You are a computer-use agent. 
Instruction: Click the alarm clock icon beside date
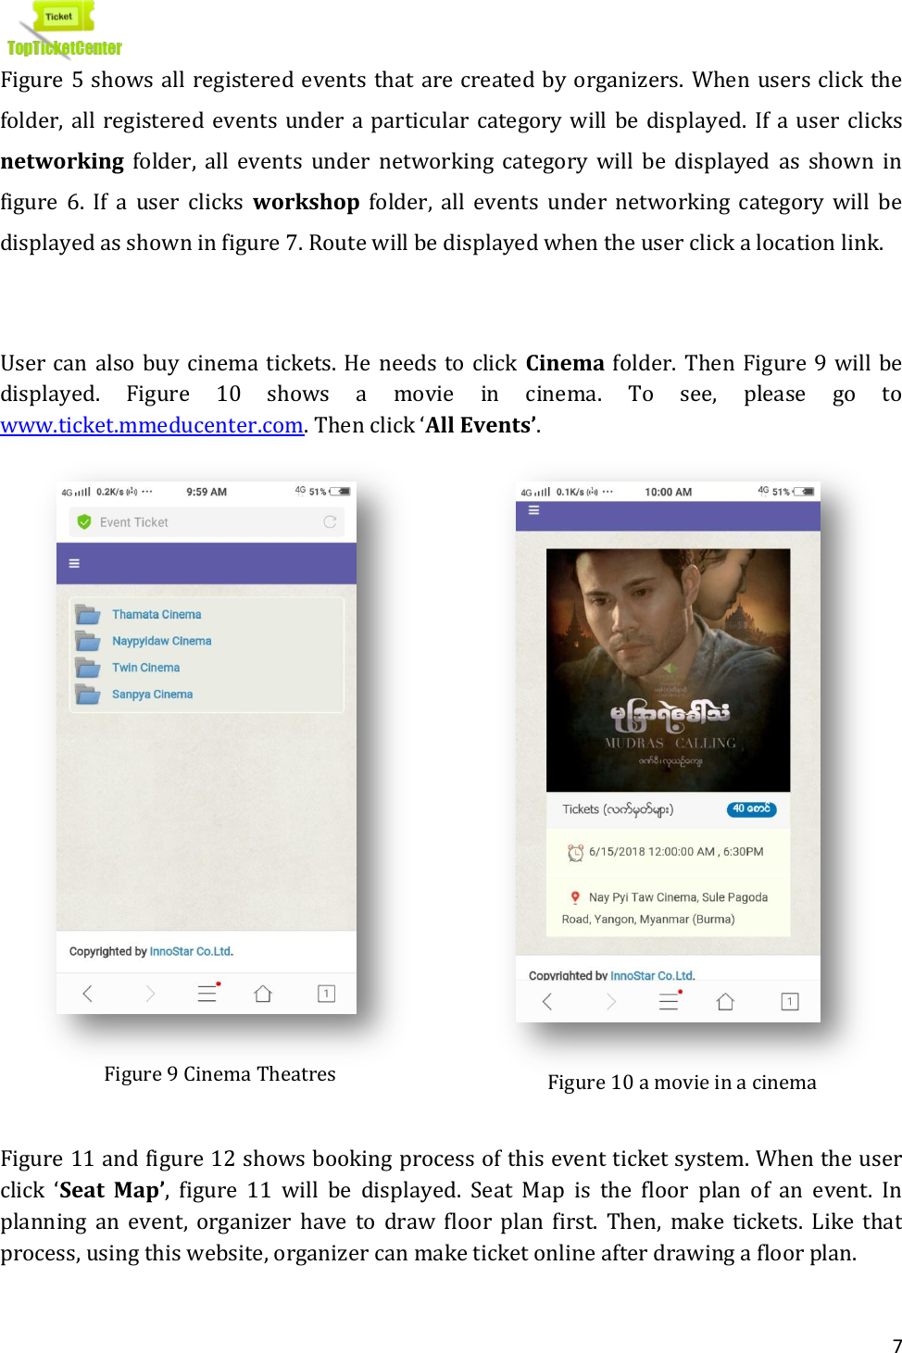[576, 852]
